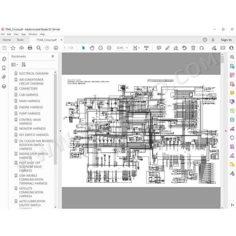Click the Delete trash icon
This screenshot has width=236, height=236.
[x=193, y=48]
